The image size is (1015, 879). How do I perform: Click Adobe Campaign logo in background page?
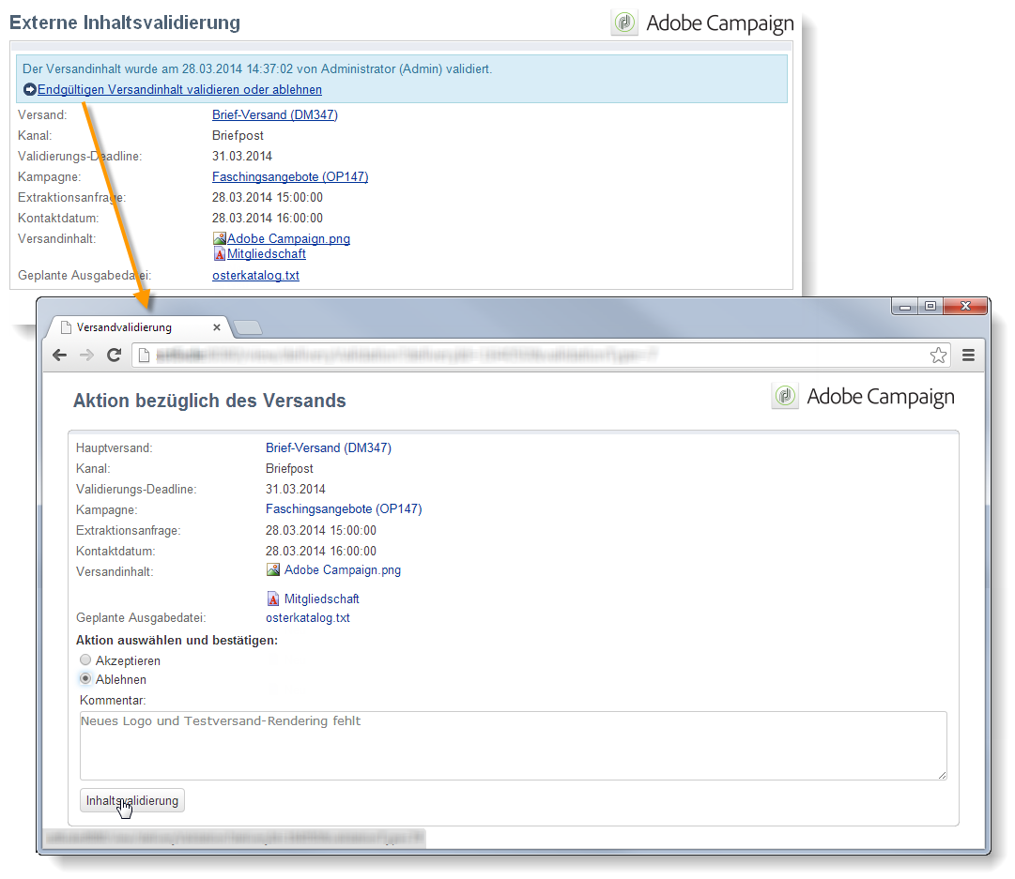point(703,23)
